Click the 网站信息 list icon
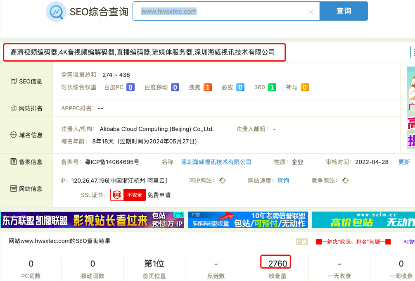This screenshot has width=415, height=281. tap(14, 189)
